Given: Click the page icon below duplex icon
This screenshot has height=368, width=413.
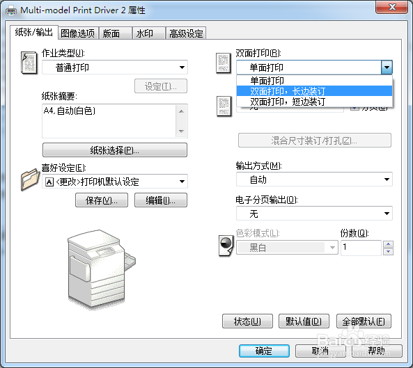Looking at the screenshot, I should click(224, 106).
